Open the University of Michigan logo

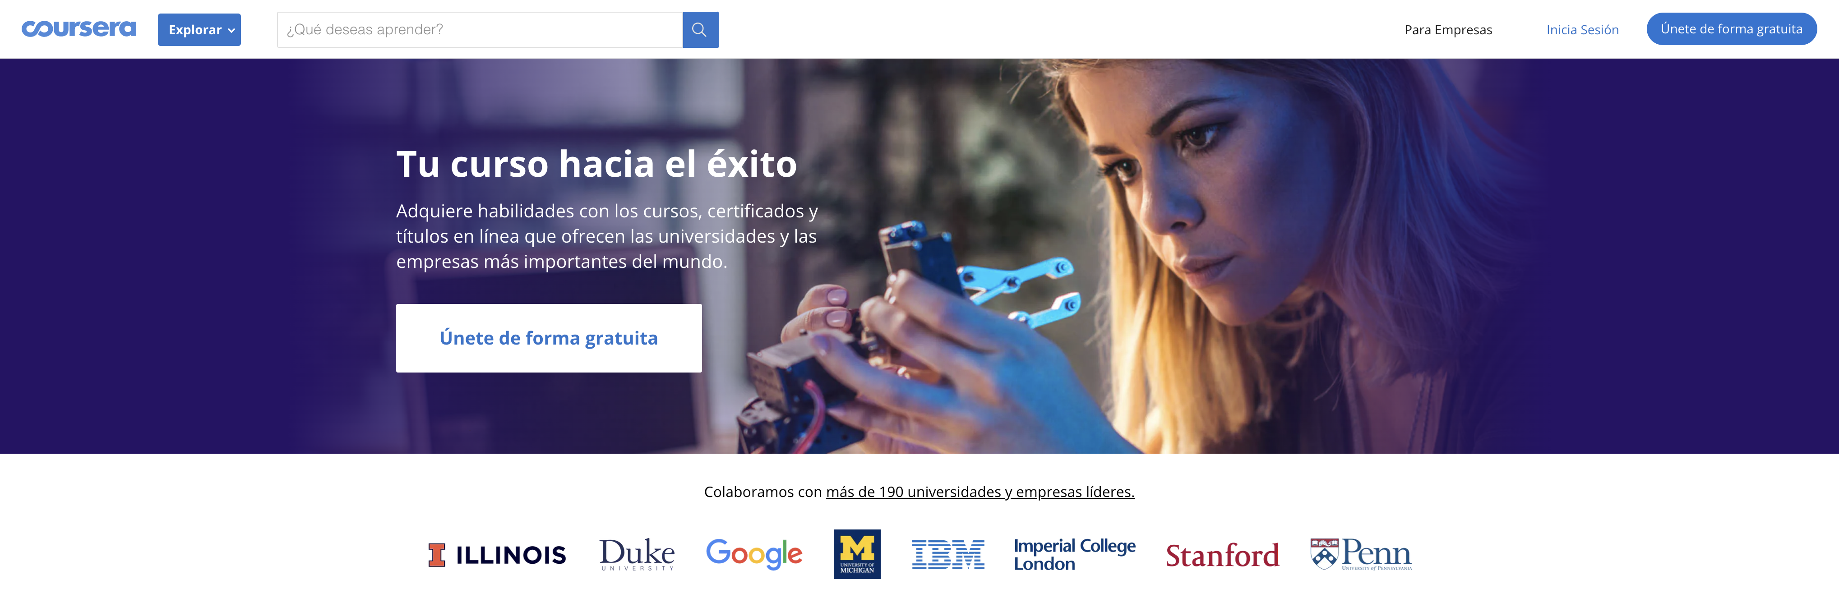click(857, 554)
